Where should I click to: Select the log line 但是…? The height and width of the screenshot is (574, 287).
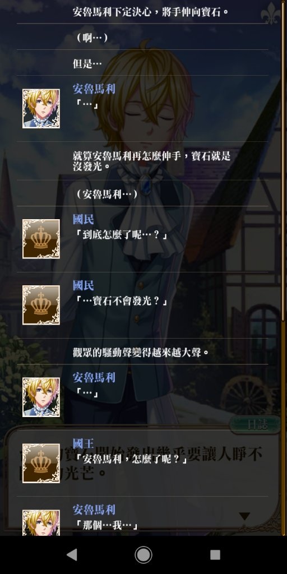pos(87,63)
